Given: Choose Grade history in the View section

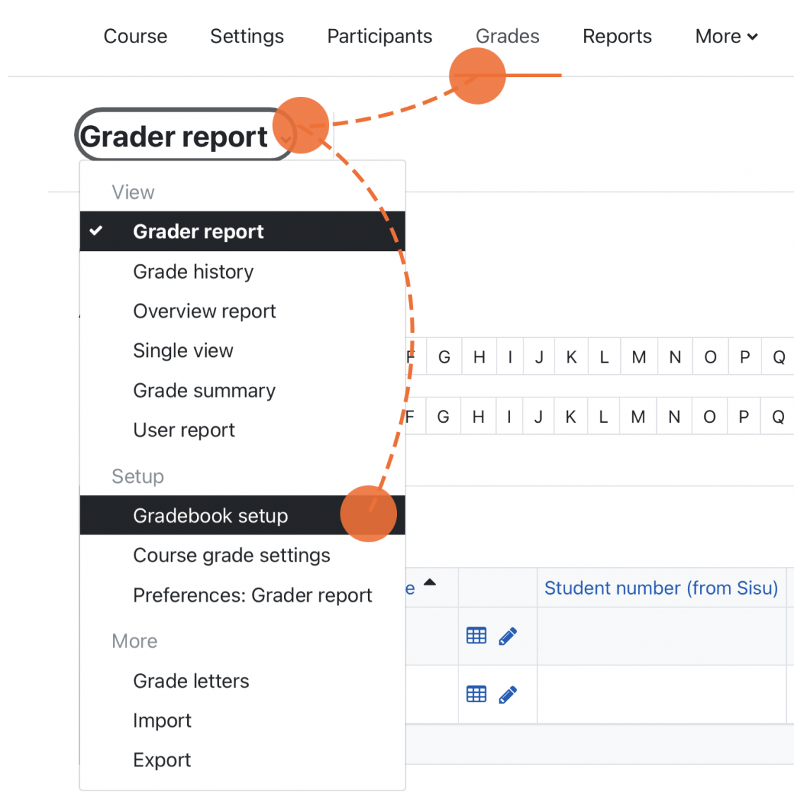Looking at the screenshot, I should pos(193,271).
